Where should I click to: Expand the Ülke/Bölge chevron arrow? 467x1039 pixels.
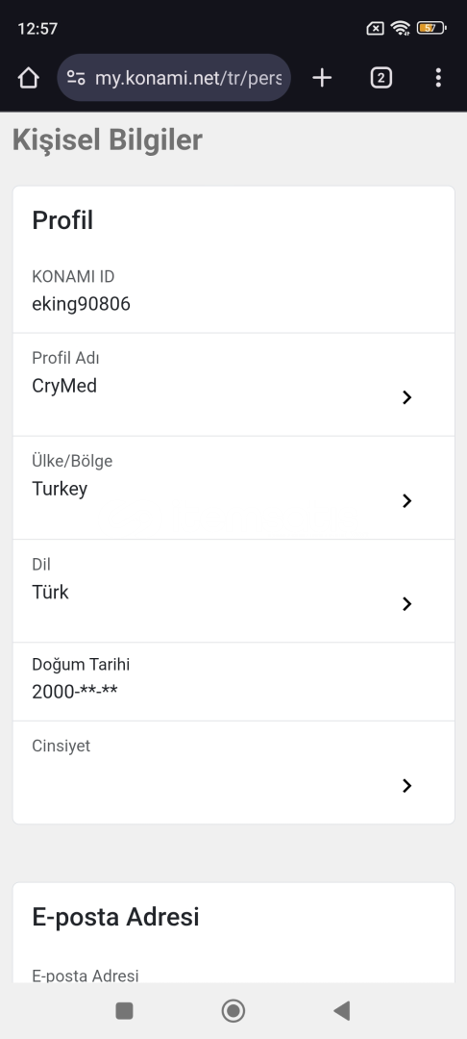tap(406, 501)
